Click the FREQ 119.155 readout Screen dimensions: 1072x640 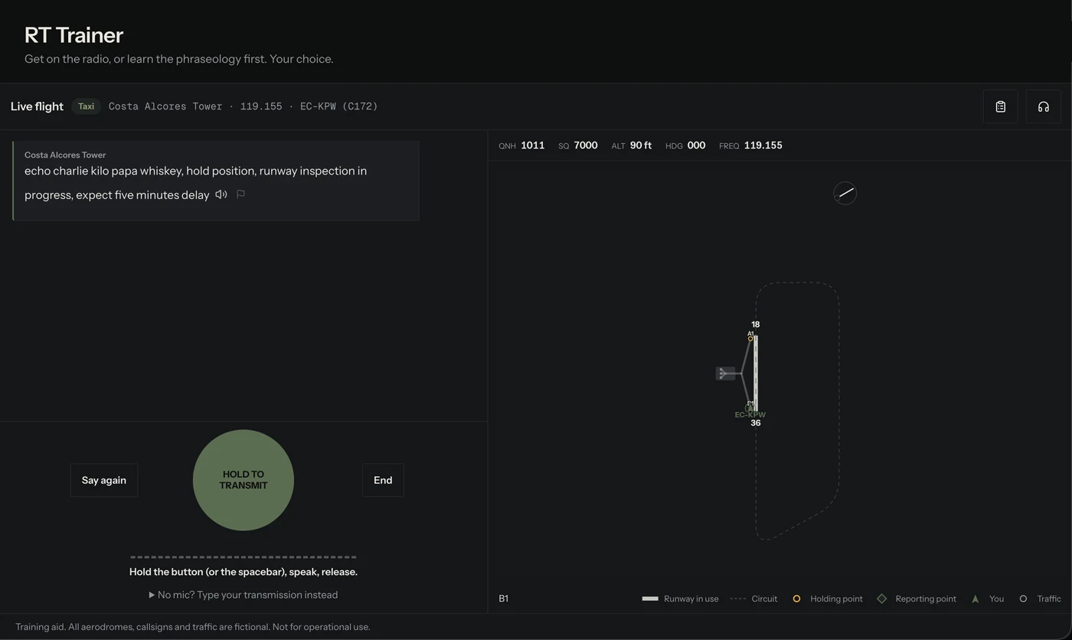(750, 145)
